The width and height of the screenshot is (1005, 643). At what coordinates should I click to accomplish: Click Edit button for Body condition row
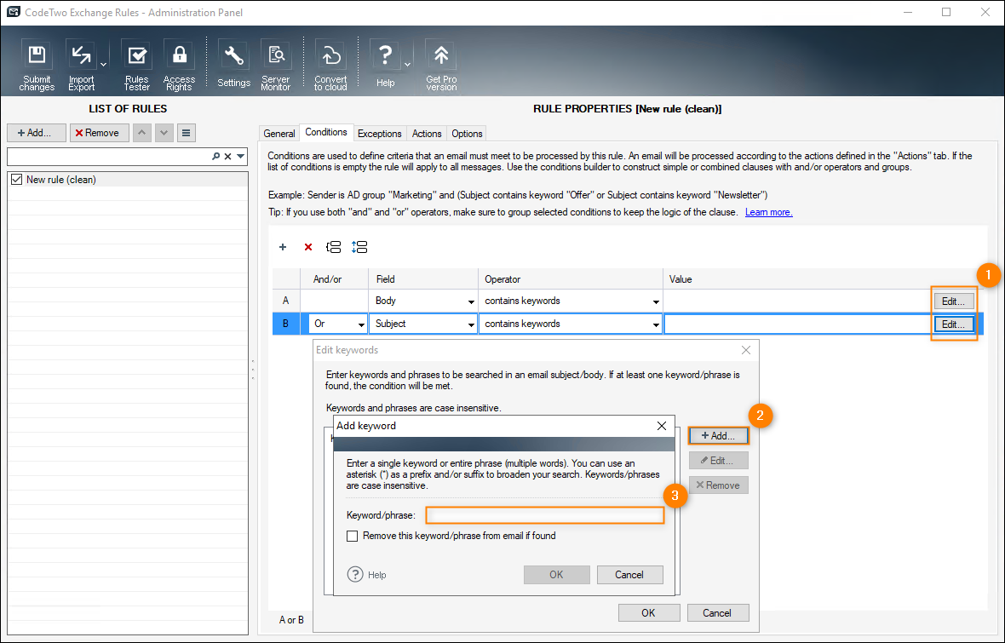pos(954,301)
